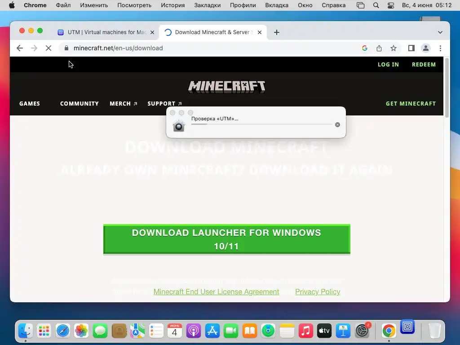This screenshot has width=460, height=345.
Task: Click GET MINECRAFT in the site header
Action: pyautogui.click(x=411, y=104)
